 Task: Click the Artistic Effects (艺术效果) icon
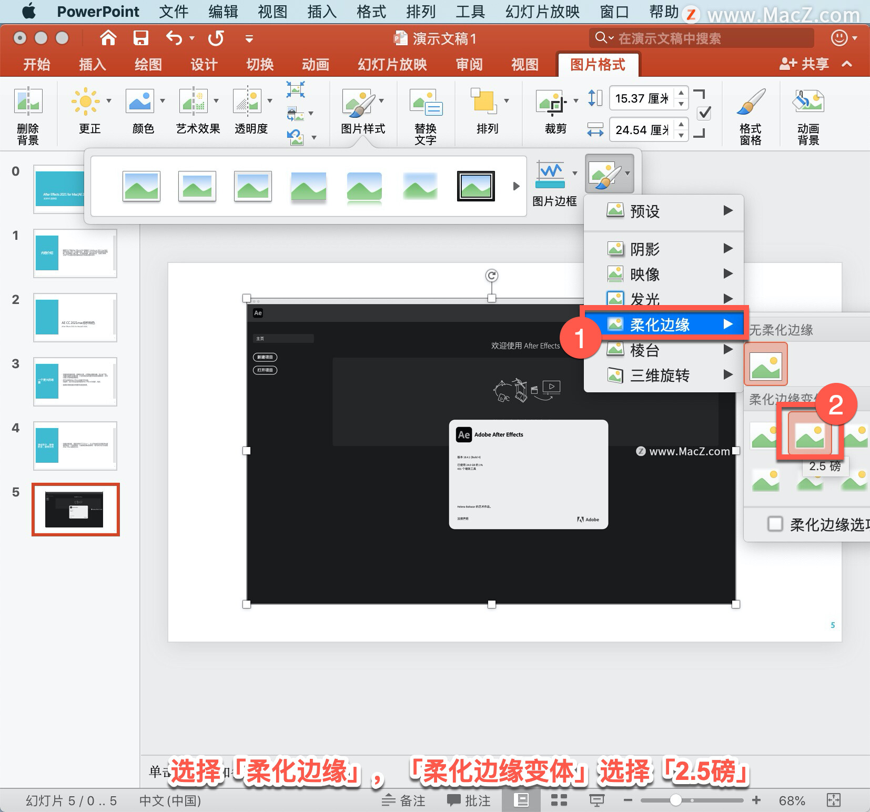pos(194,101)
